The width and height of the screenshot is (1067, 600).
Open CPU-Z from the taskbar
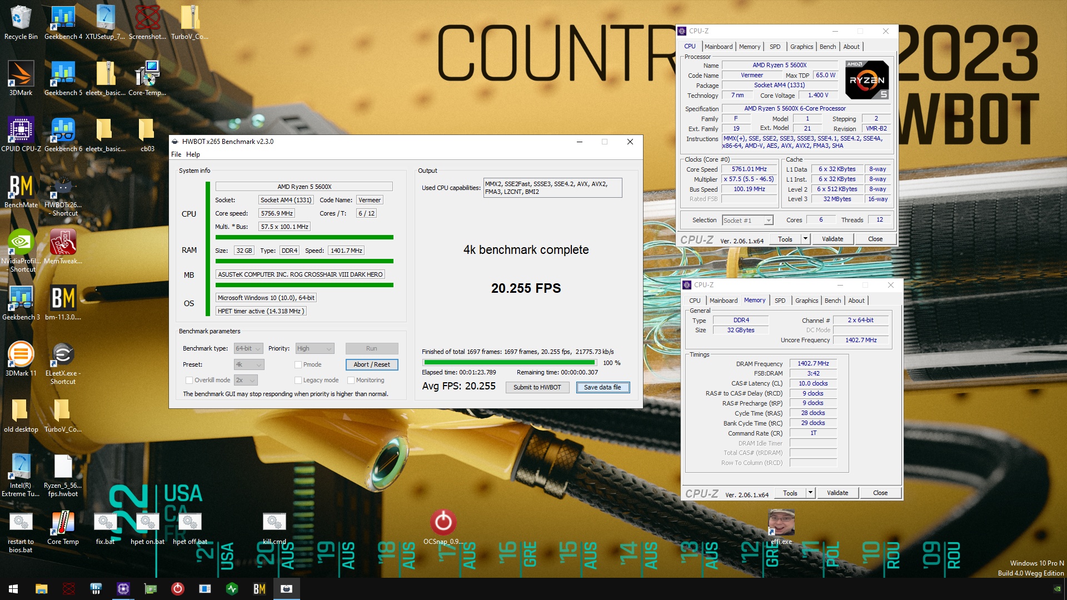123,589
